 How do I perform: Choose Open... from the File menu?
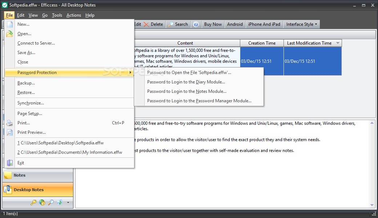pyautogui.click(x=69, y=34)
